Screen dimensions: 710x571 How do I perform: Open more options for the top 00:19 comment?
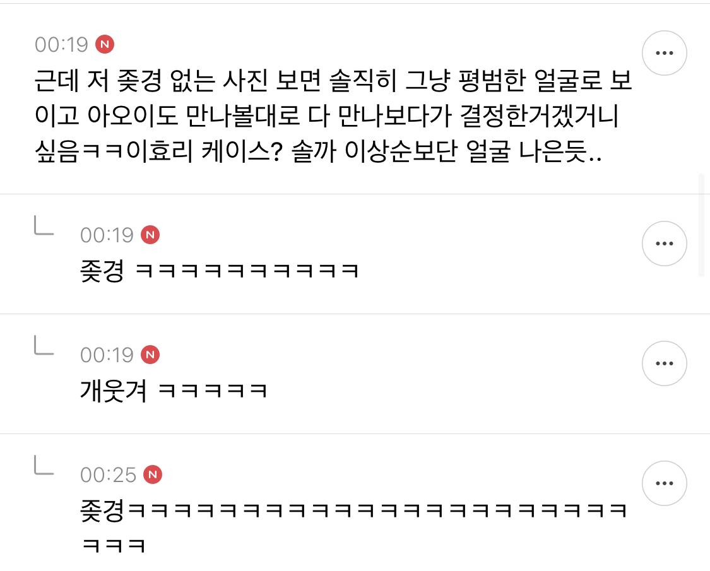pos(665,53)
